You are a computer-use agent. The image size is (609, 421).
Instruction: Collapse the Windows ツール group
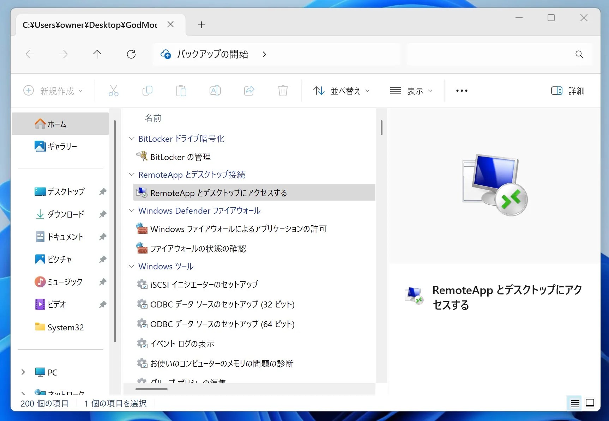coord(132,266)
